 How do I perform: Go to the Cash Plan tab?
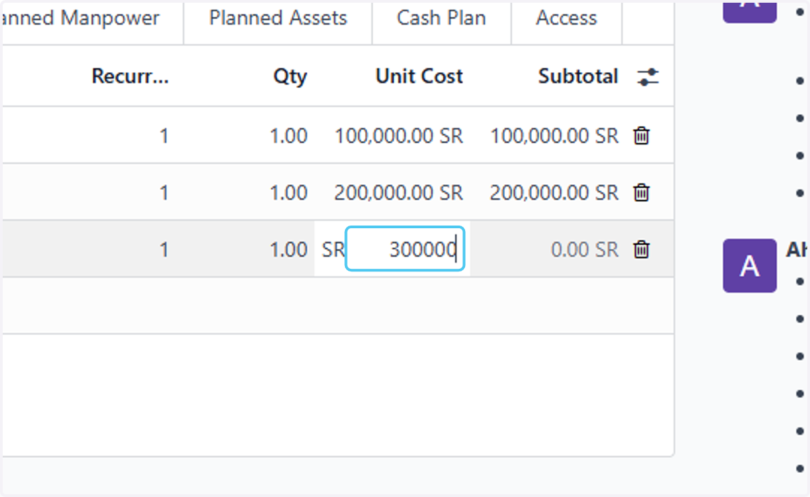(441, 18)
